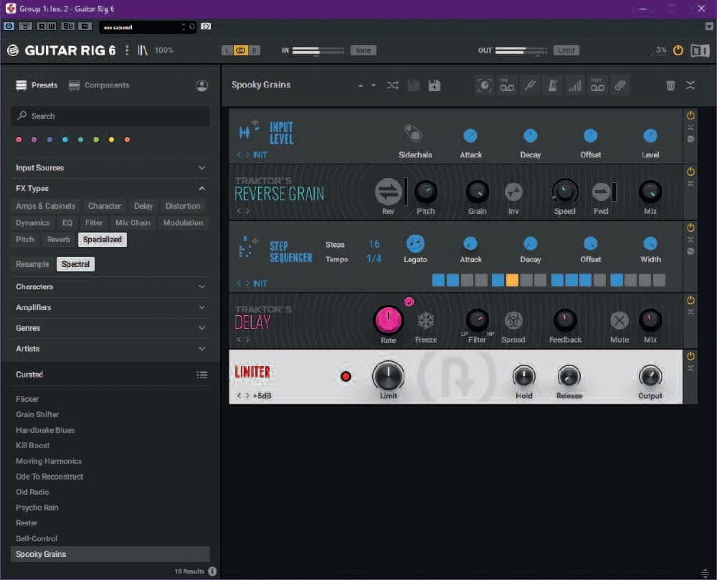Click the Native Instruments NI logo
This screenshot has width=717, height=580.
point(700,50)
